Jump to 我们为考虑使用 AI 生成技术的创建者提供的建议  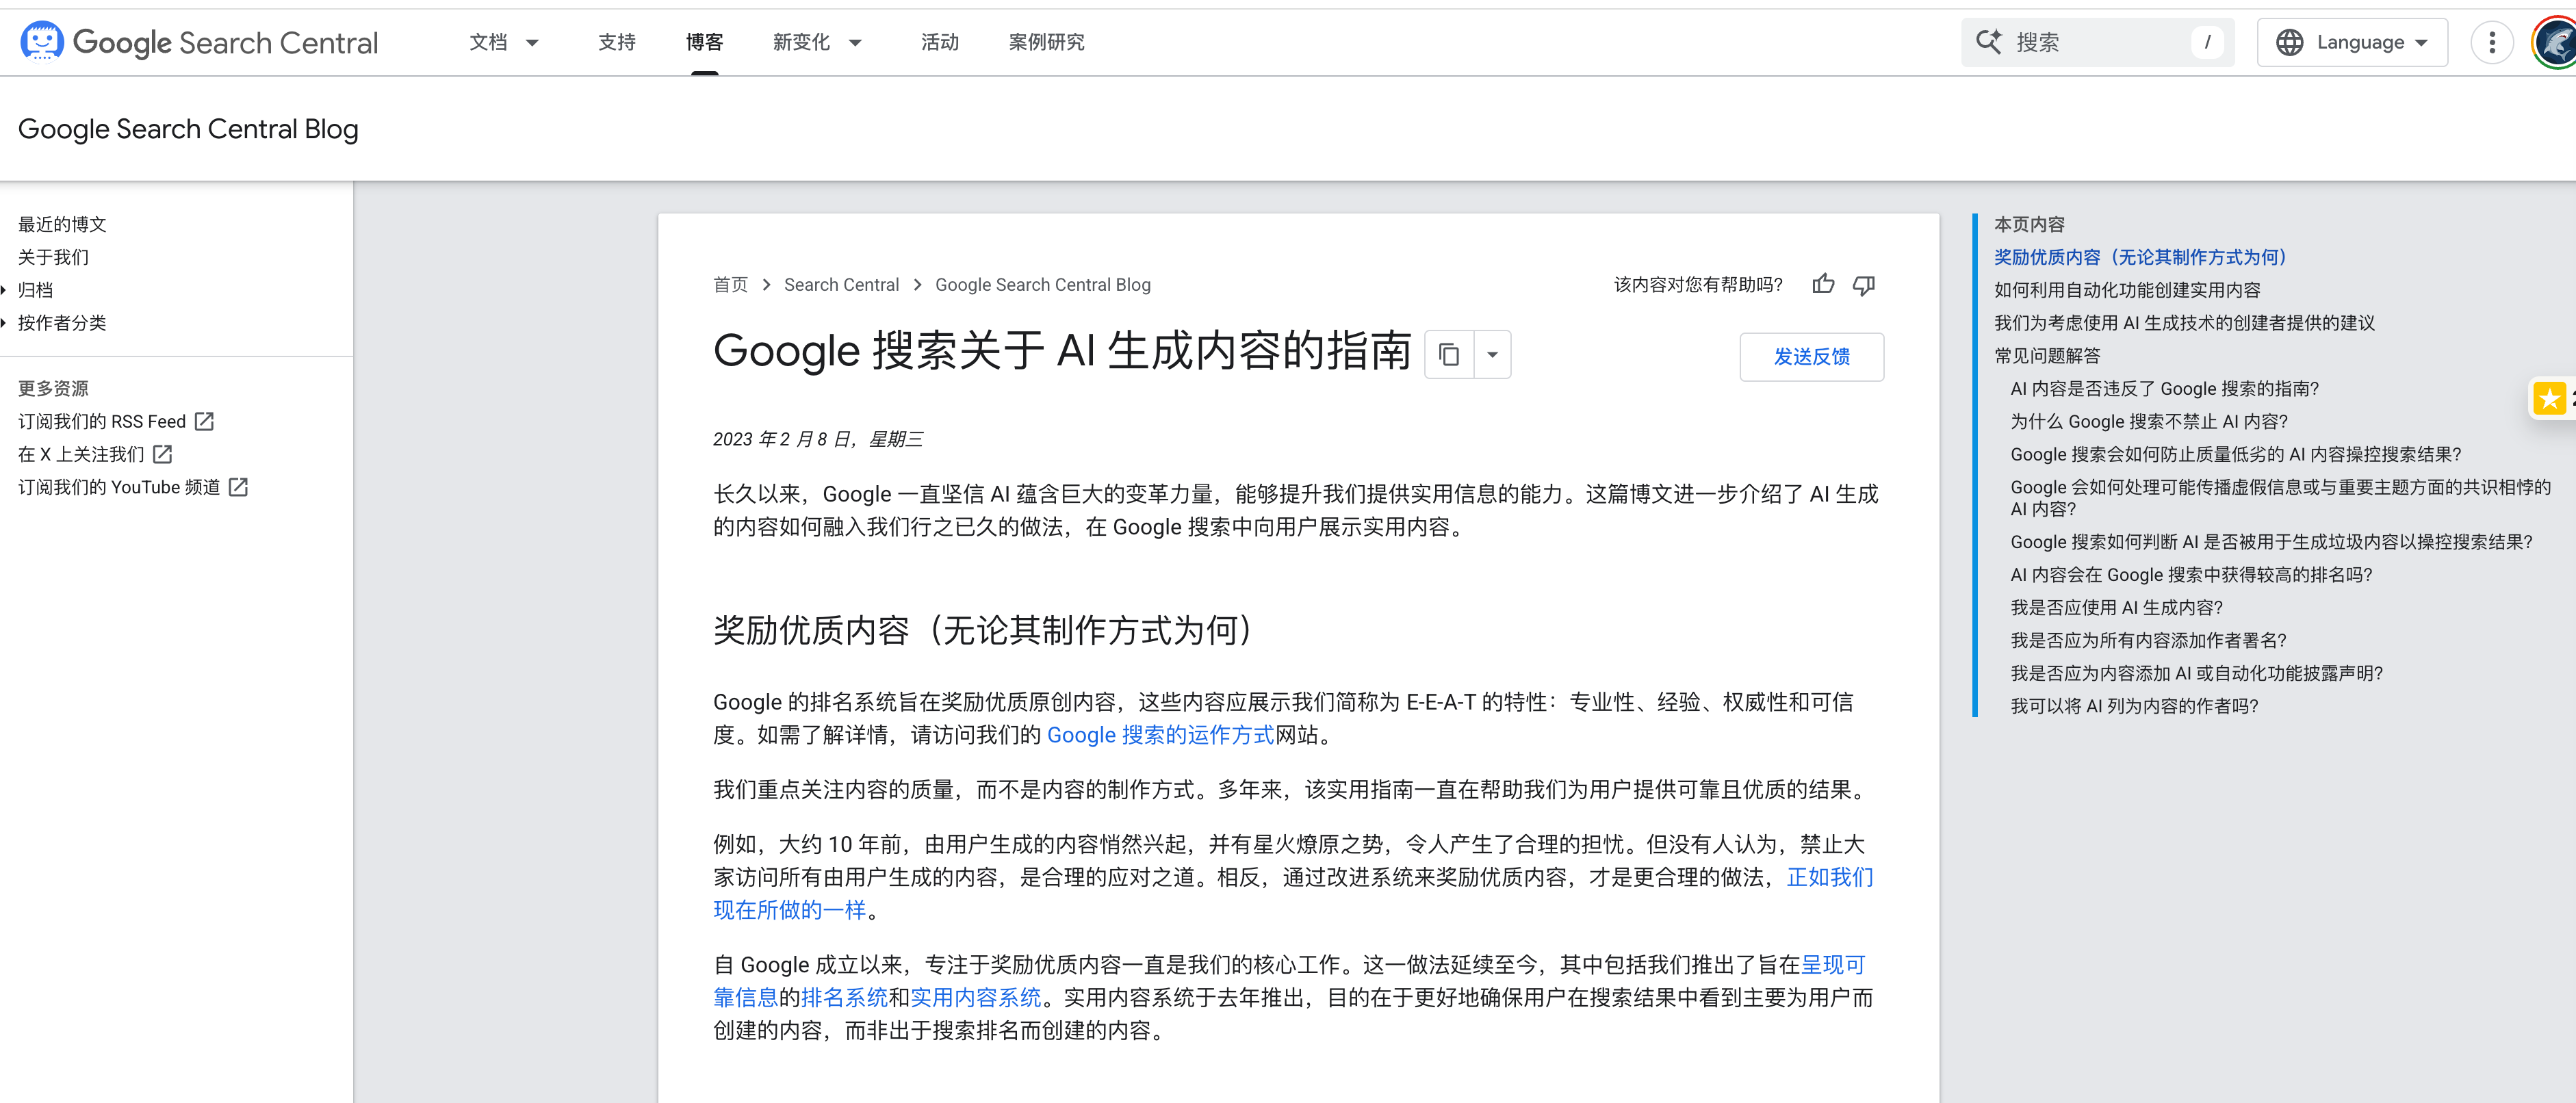[x=2184, y=323]
